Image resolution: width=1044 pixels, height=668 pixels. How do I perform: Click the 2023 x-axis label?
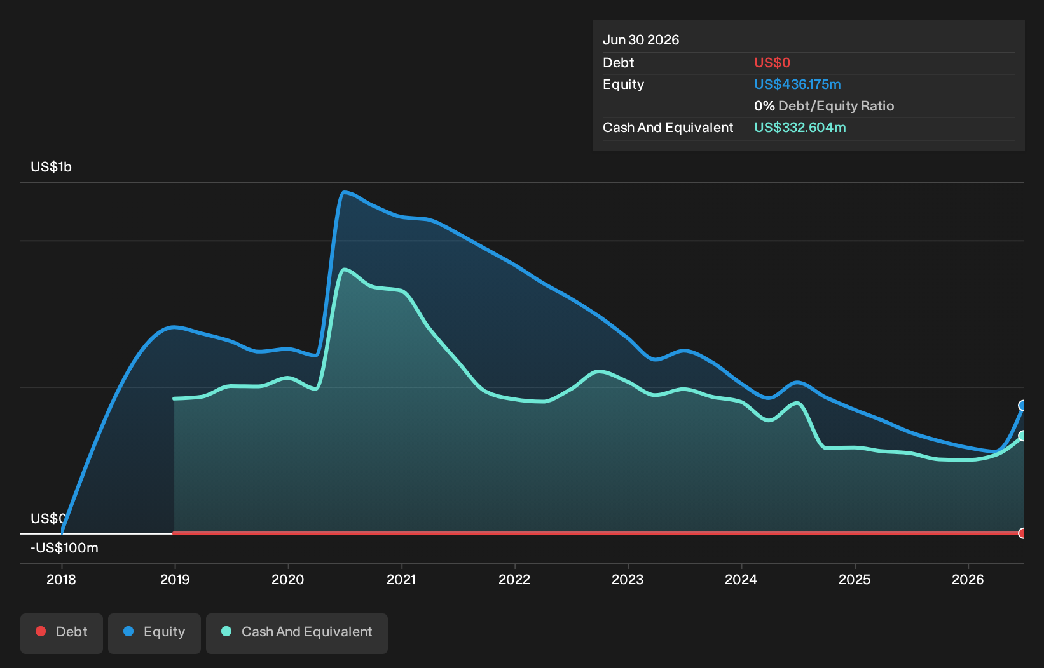[x=628, y=580]
